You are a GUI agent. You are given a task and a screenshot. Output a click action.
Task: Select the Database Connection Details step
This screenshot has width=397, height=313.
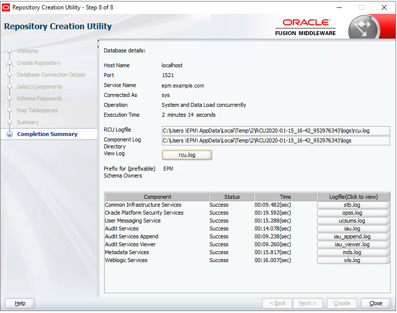click(x=51, y=75)
